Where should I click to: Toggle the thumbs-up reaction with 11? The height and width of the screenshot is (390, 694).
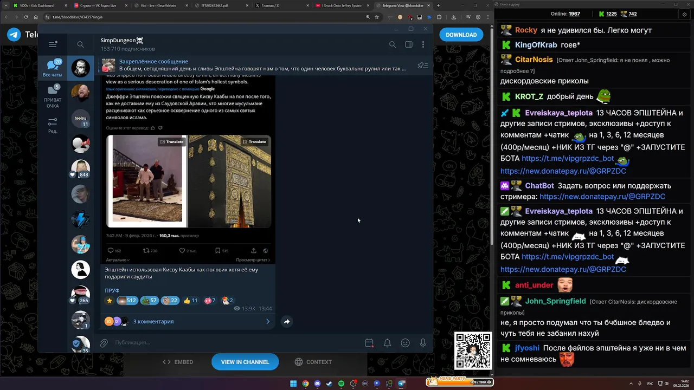click(x=191, y=301)
